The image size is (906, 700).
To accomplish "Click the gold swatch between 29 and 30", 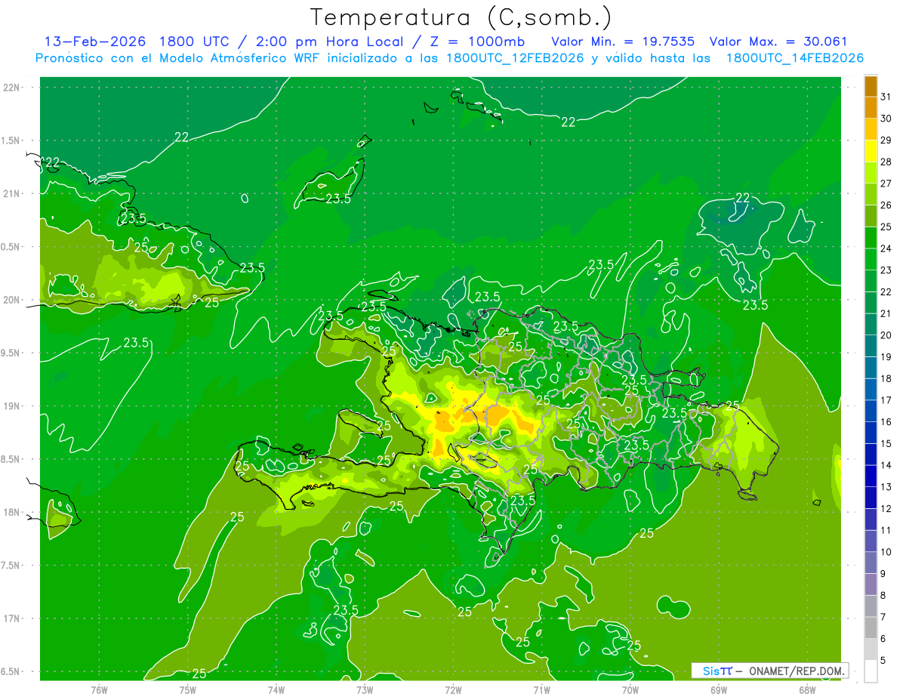I will 871,129.
